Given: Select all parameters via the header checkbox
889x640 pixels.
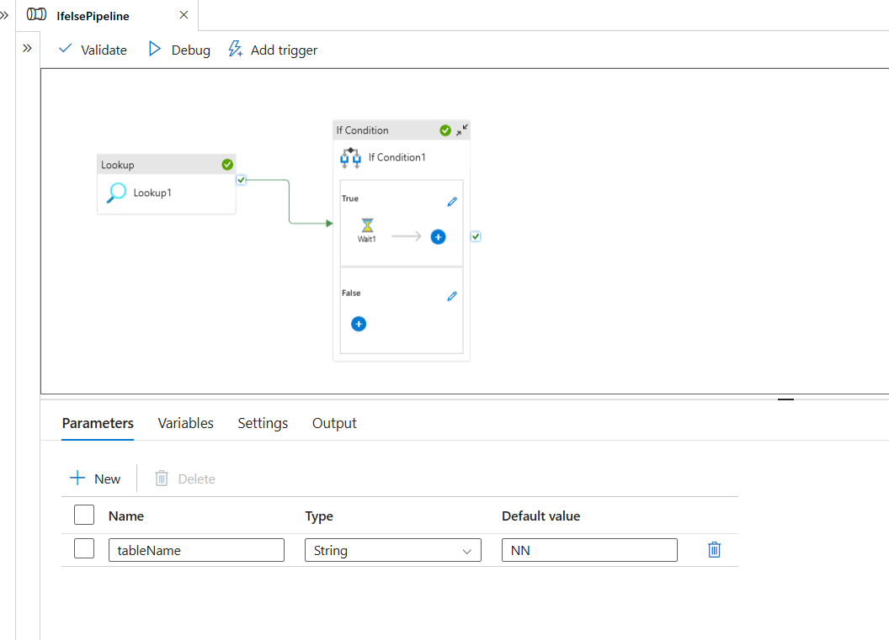Looking at the screenshot, I should pos(83,514).
